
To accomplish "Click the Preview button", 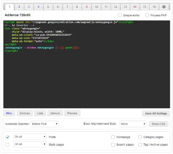I will [x=72, y=113].
